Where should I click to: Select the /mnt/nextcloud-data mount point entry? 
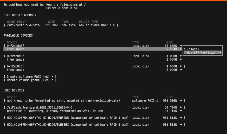coord(23,25)
